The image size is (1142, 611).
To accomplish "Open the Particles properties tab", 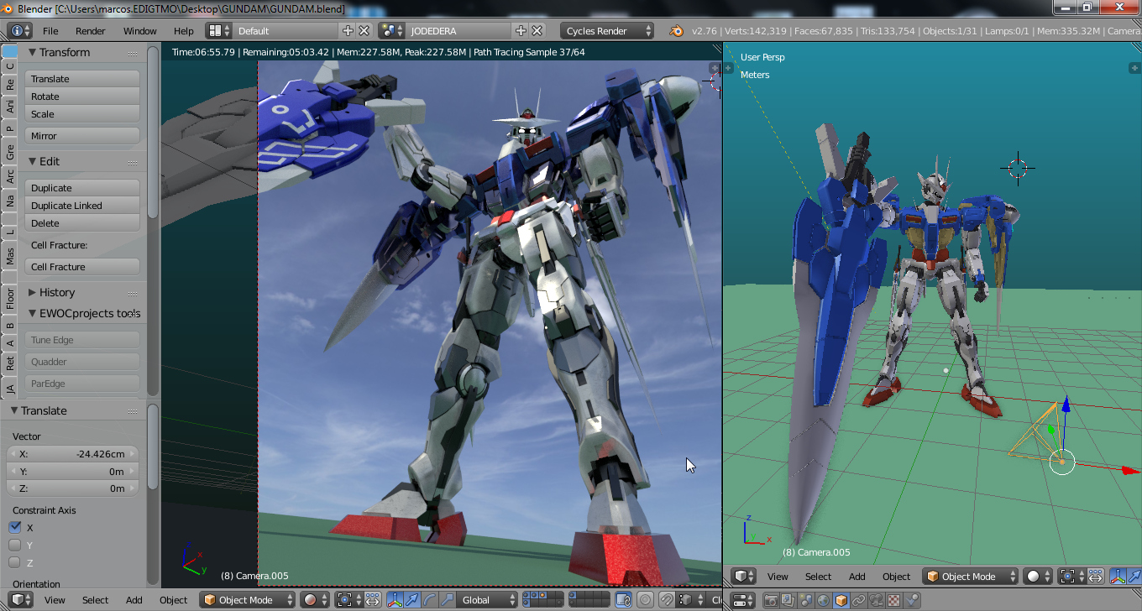I will pyautogui.click(x=912, y=600).
